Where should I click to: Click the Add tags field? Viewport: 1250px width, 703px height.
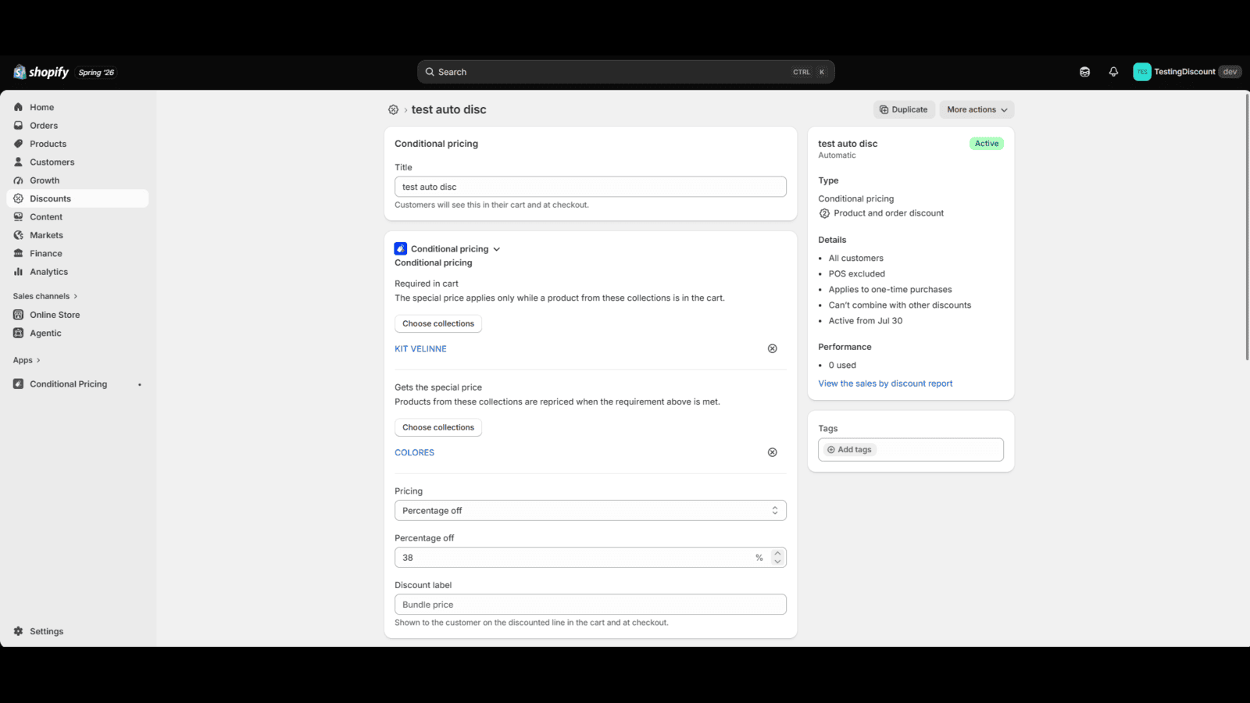point(911,450)
